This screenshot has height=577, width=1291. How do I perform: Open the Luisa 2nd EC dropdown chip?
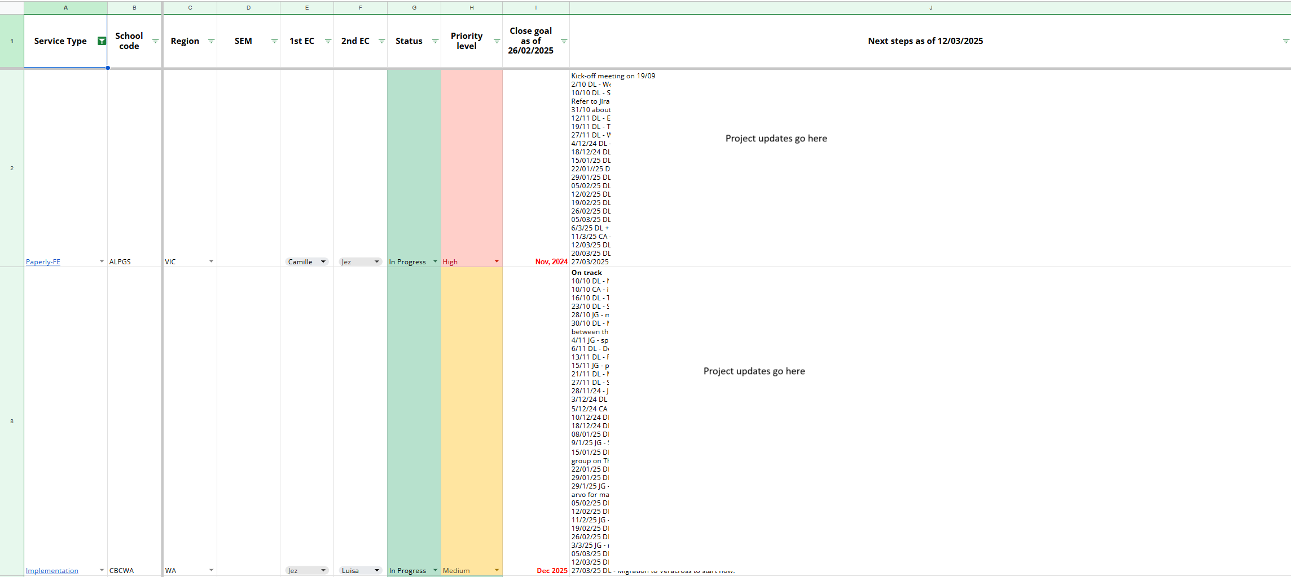[361, 570]
